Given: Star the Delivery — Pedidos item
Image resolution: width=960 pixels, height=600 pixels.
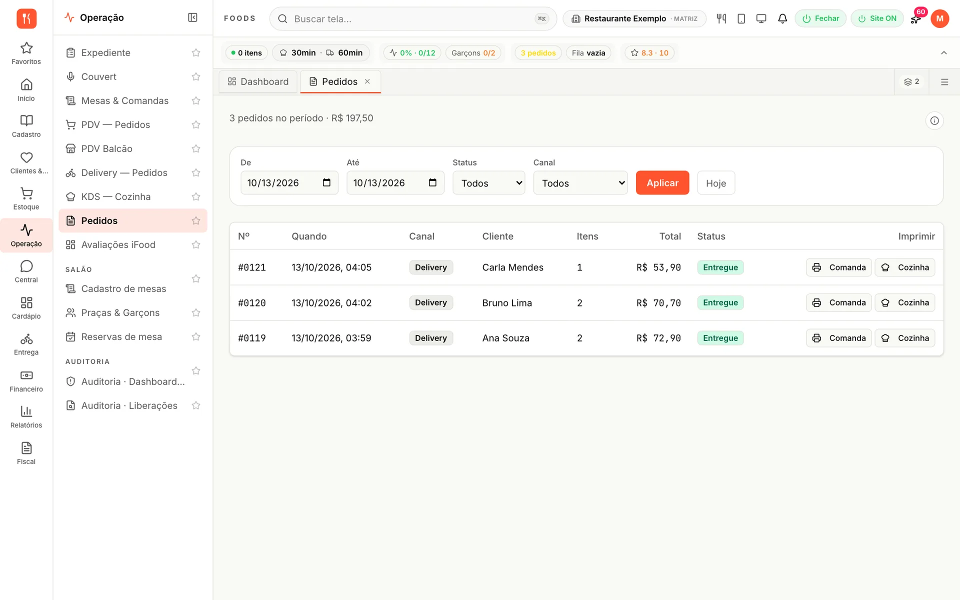Looking at the screenshot, I should coord(196,172).
